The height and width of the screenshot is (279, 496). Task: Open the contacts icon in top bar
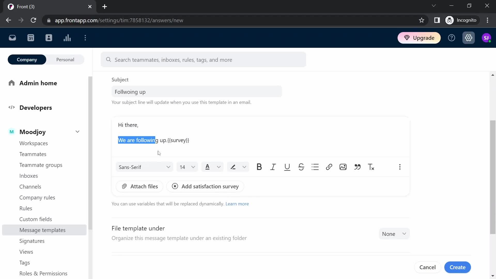click(x=49, y=38)
